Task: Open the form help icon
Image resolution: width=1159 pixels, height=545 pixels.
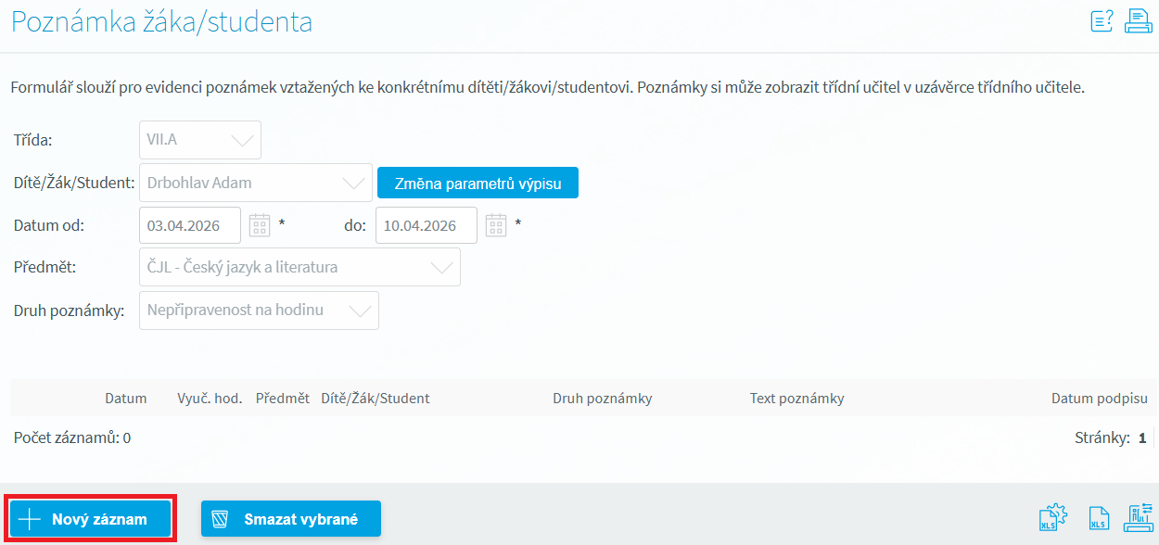Action: pyautogui.click(x=1102, y=21)
